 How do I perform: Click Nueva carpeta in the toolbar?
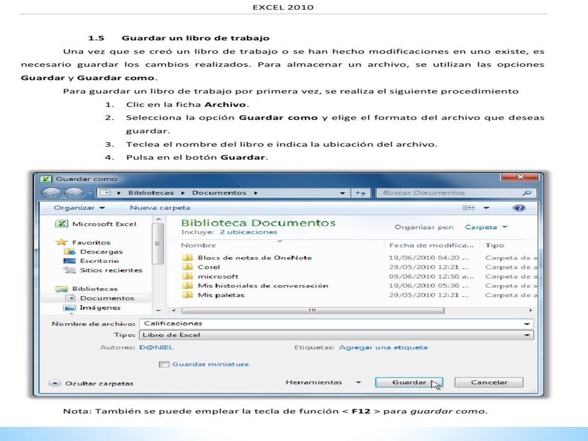click(160, 208)
